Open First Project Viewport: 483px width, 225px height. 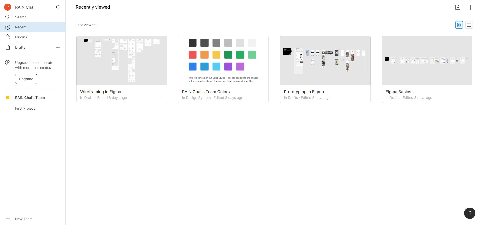[x=25, y=108]
